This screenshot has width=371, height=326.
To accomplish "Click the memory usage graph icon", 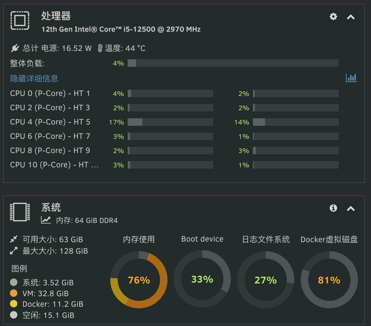I will click(46, 220).
